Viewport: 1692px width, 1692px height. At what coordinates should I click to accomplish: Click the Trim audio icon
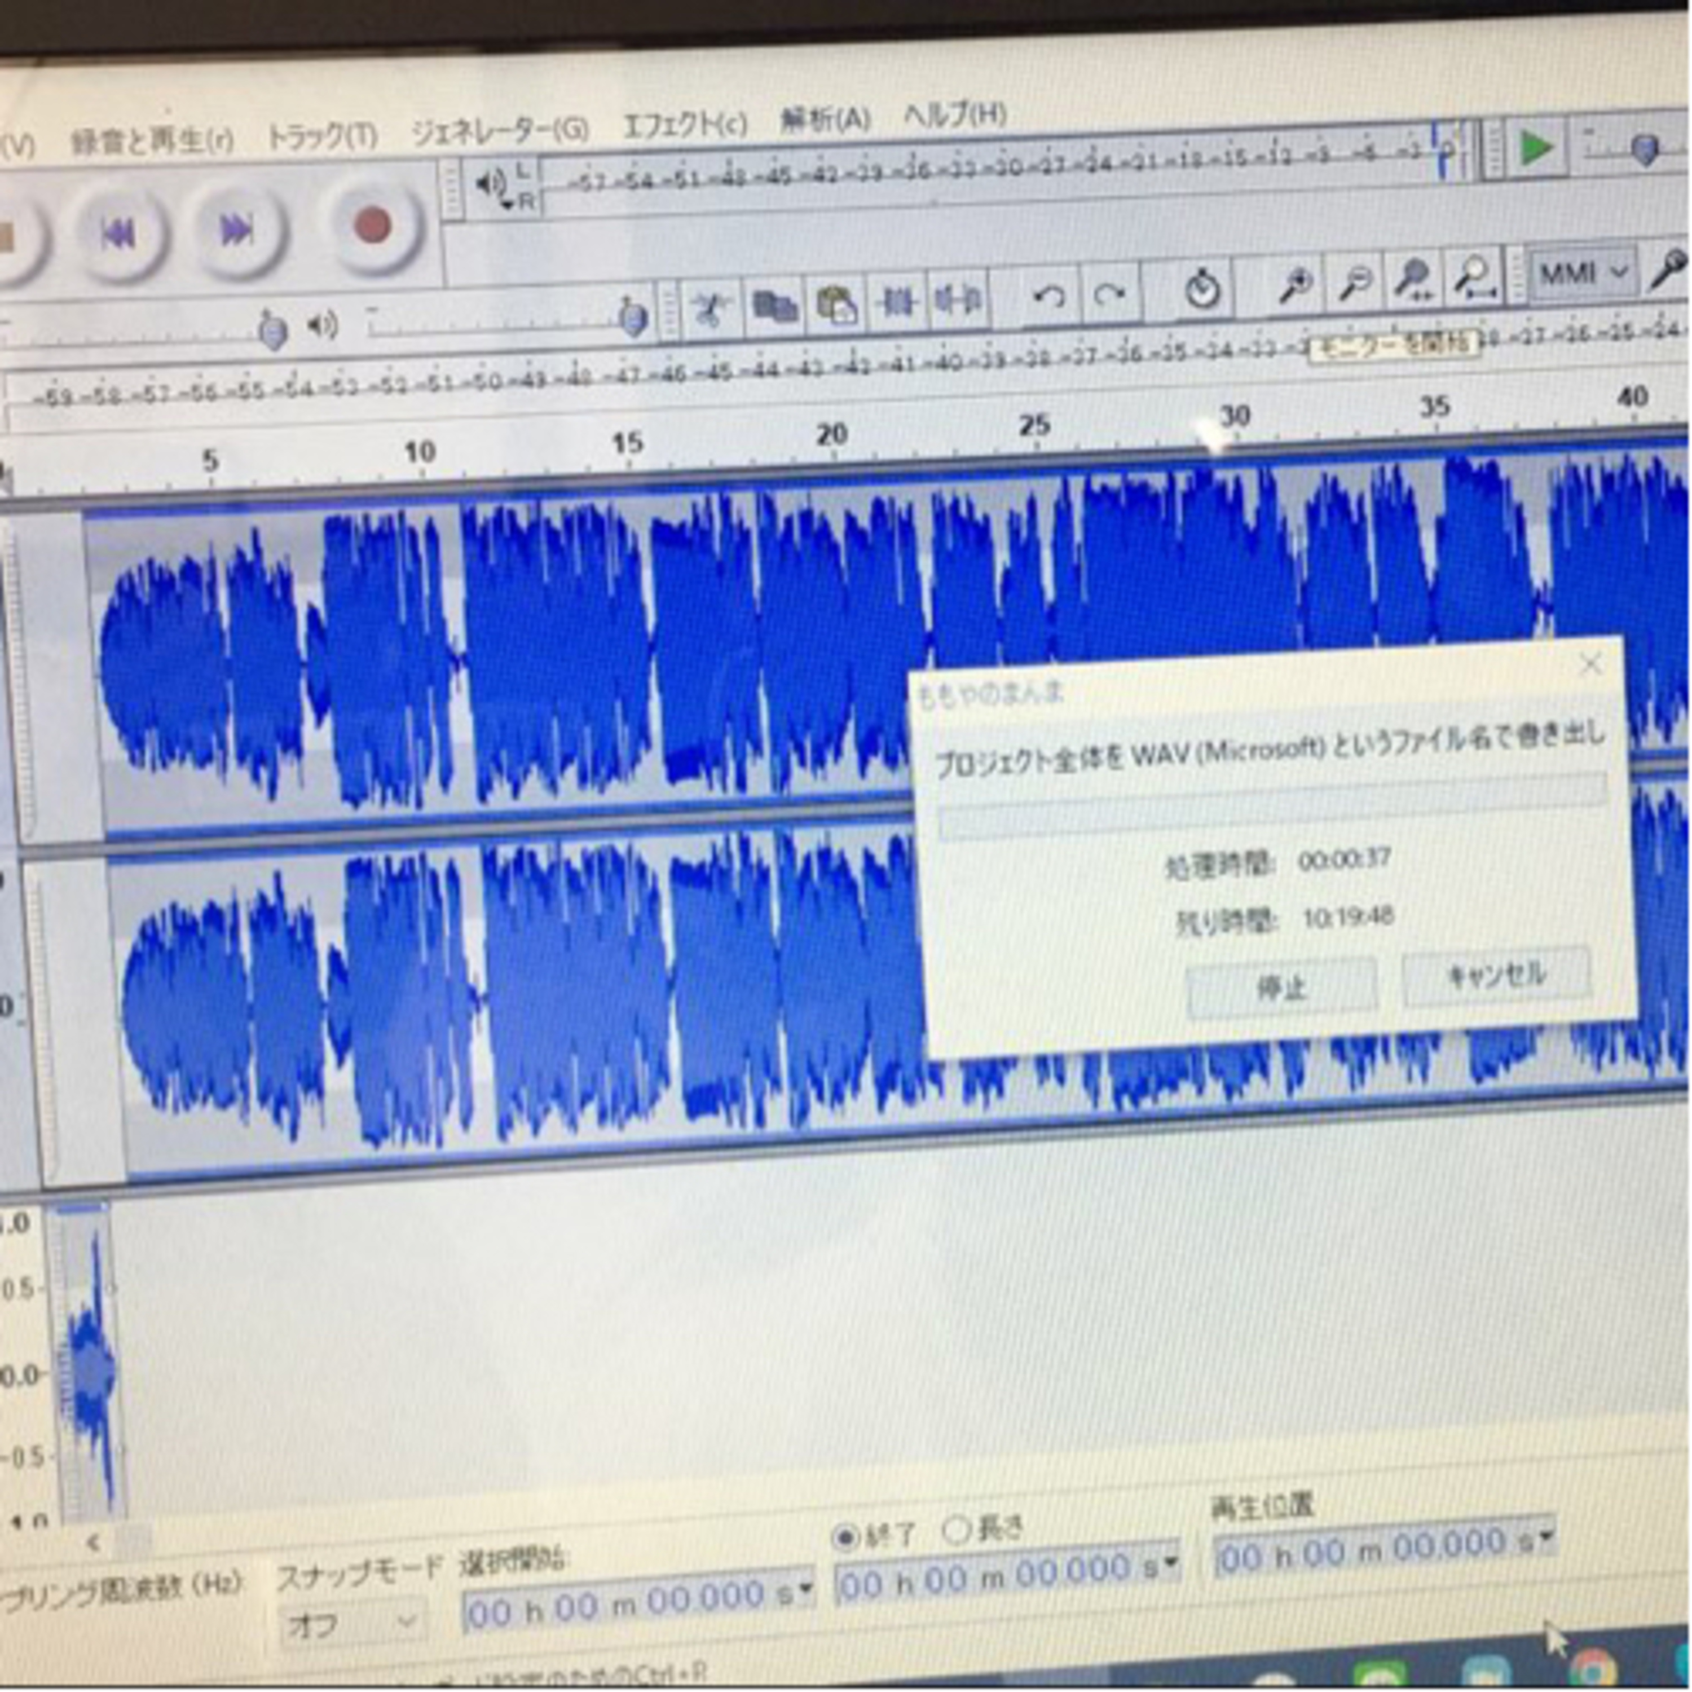click(x=898, y=303)
